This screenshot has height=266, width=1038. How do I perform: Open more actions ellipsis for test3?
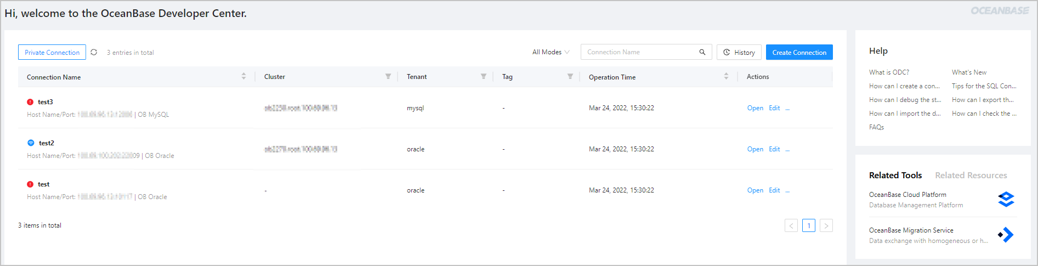[x=787, y=108]
